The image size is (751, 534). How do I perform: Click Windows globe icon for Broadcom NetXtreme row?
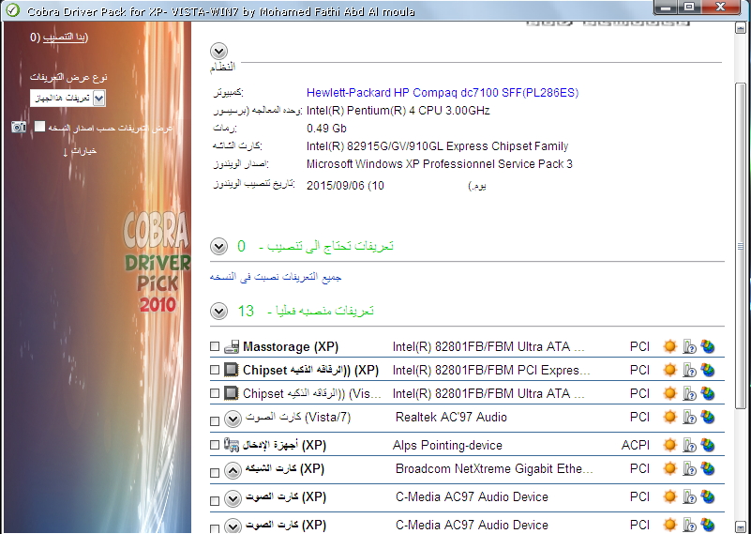(708, 468)
